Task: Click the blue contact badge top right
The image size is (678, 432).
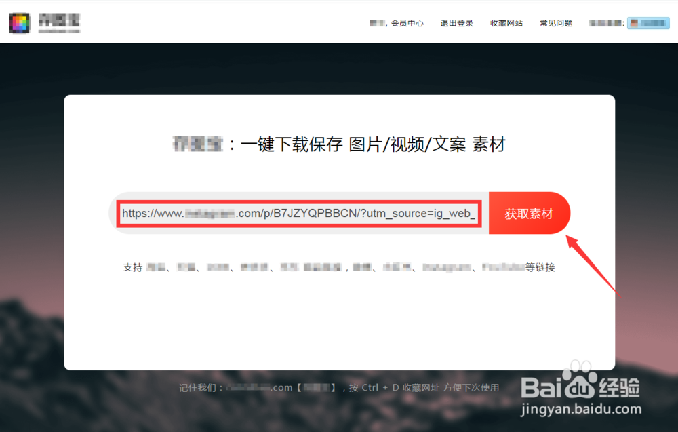Action: tap(648, 22)
